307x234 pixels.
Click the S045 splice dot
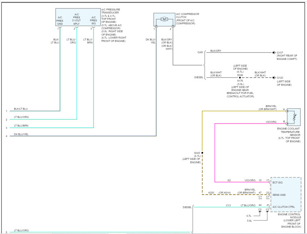pyautogui.click(x=202, y=153)
